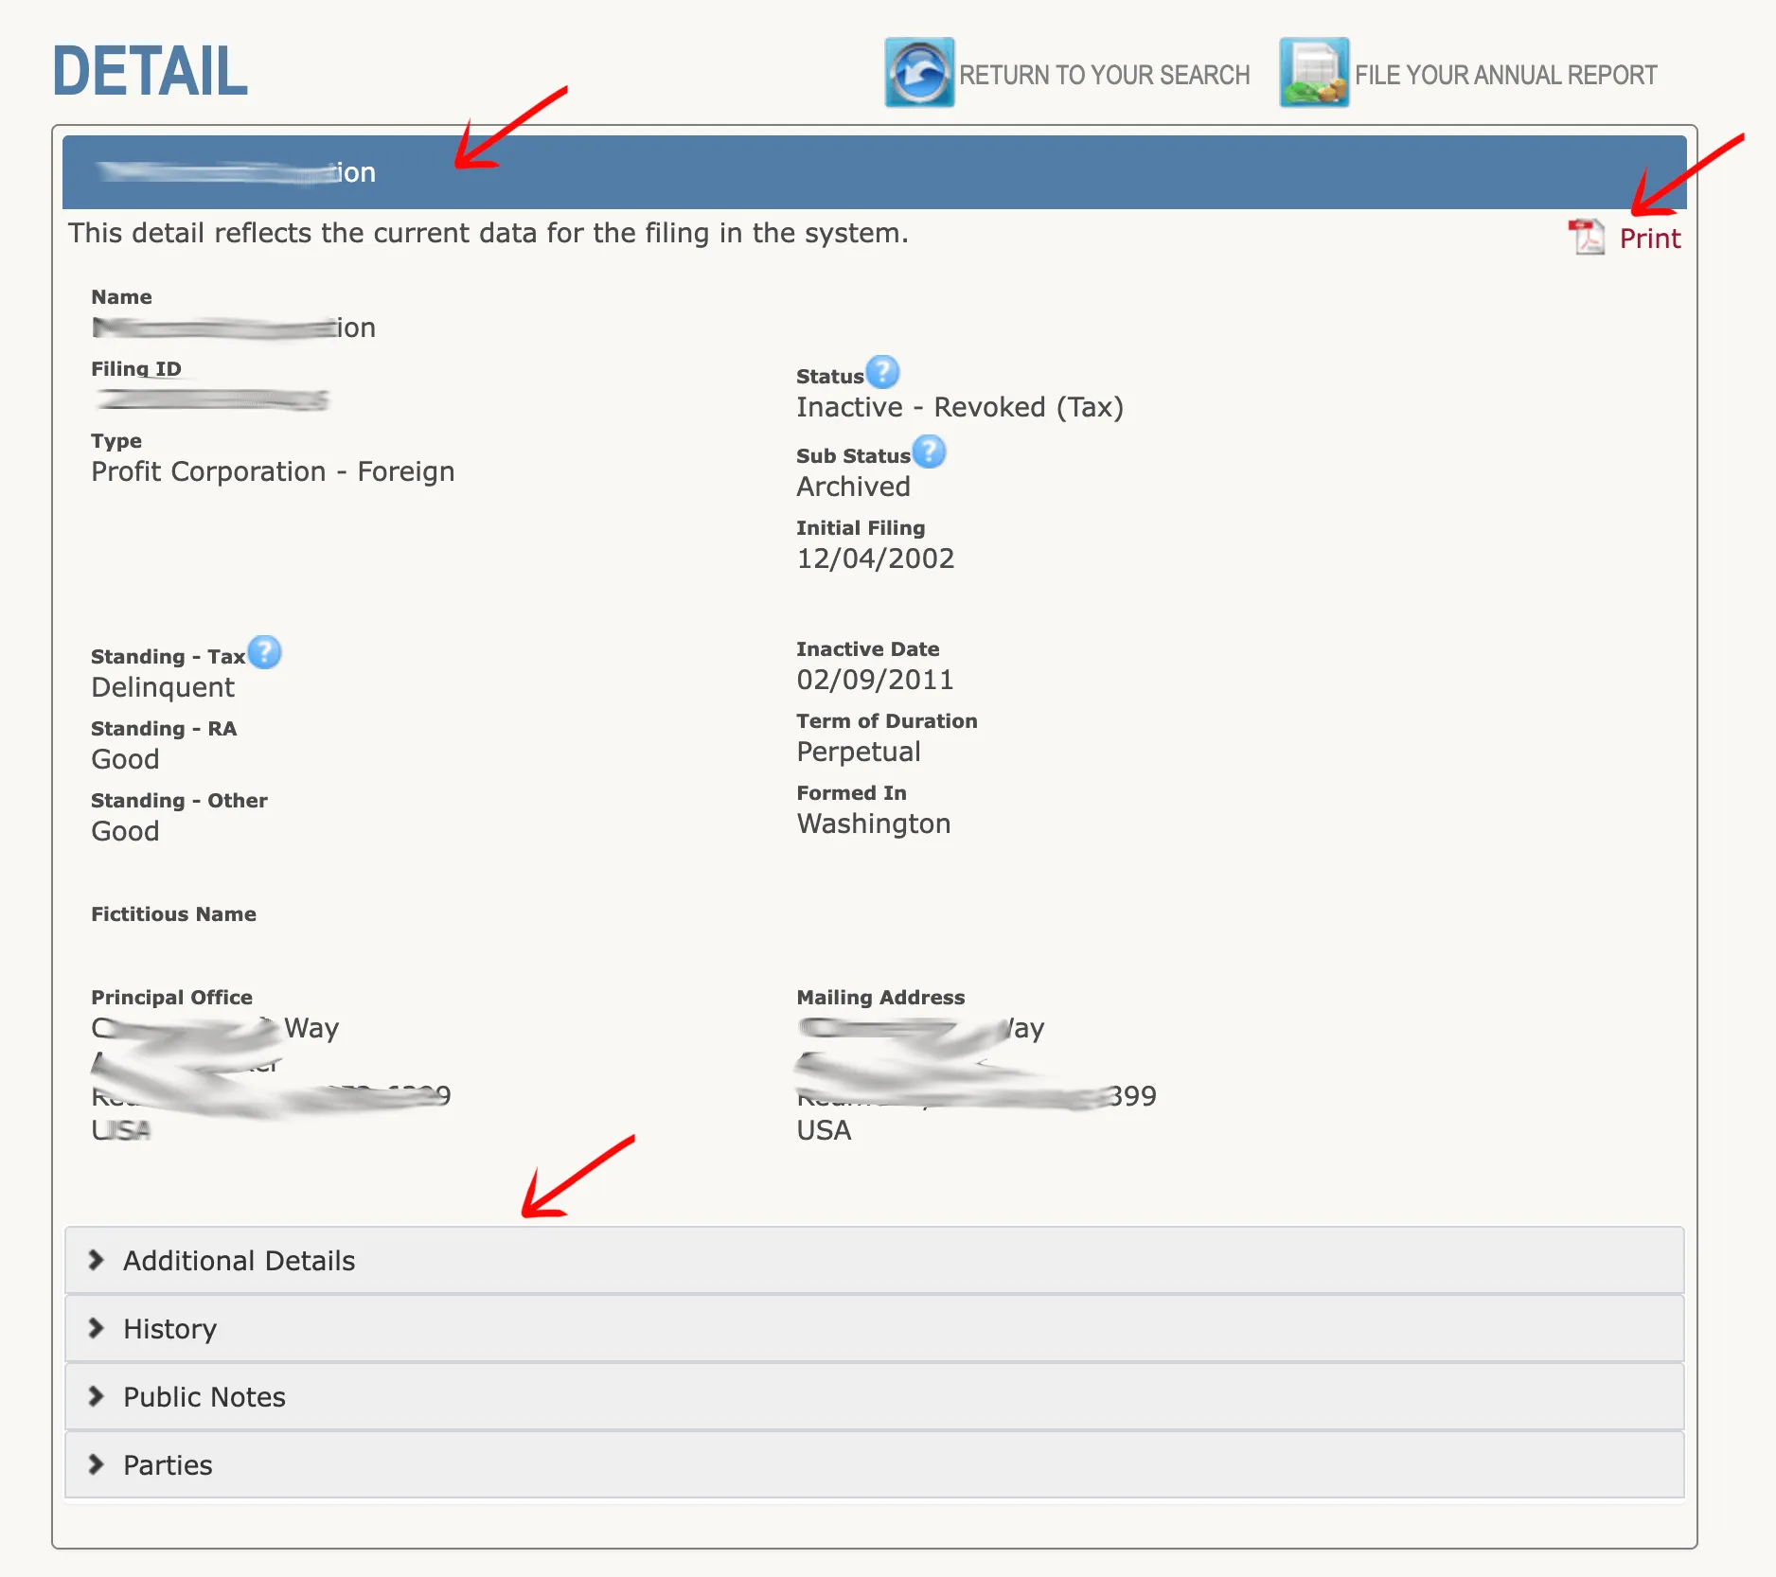Expand the History section
1776x1577 pixels.
[874, 1328]
